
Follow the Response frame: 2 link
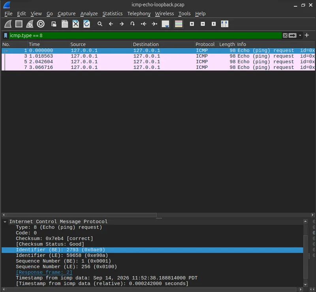(x=44, y=272)
